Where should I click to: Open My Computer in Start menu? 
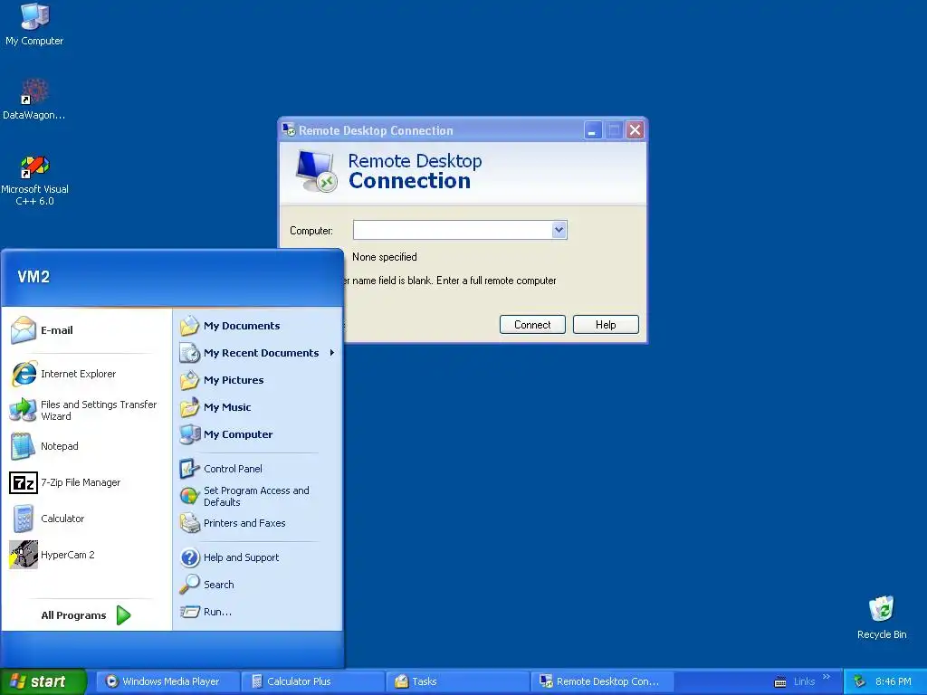tap(258, 434)
